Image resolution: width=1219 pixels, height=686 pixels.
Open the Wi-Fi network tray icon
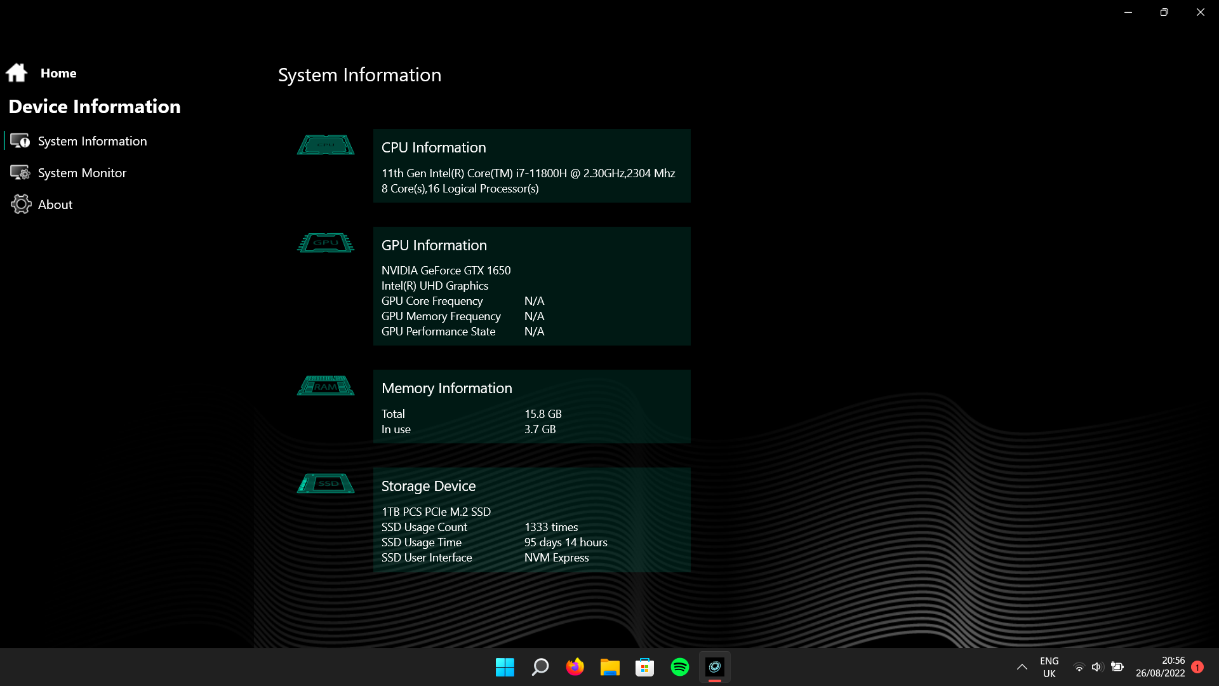pyautogui.click(x=1079, y=667)
